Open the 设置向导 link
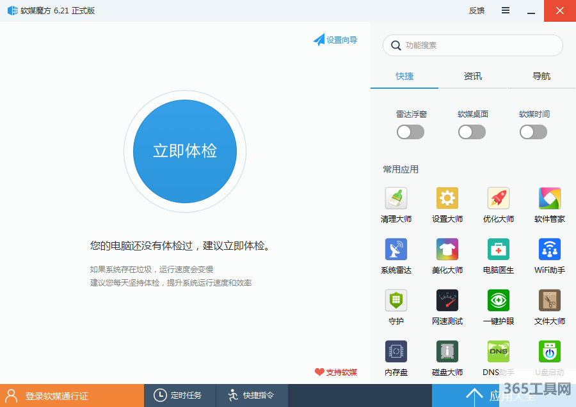 click(335, 40)
